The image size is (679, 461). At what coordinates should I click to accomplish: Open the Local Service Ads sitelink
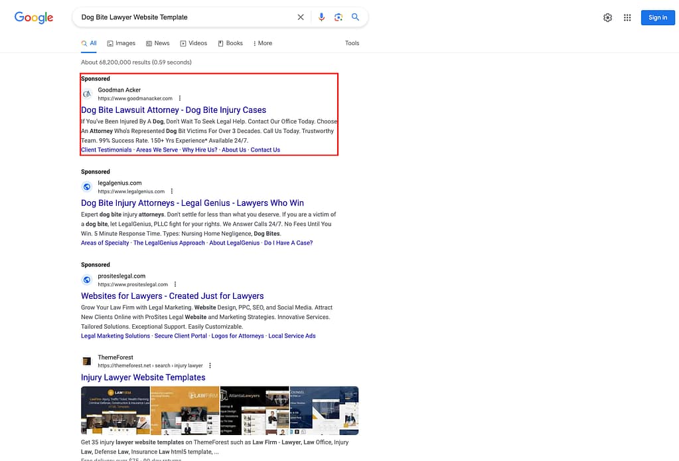coord(292,336)
